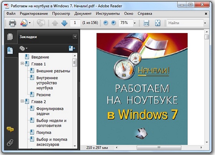Open the Comments panel speech bubbles icon
The height and width of the screenshot is (155, 215).
10,129
